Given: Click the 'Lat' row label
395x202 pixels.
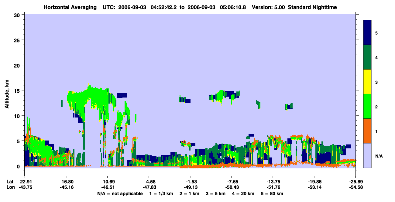Looking at the screenshot, I should (10, 181).
